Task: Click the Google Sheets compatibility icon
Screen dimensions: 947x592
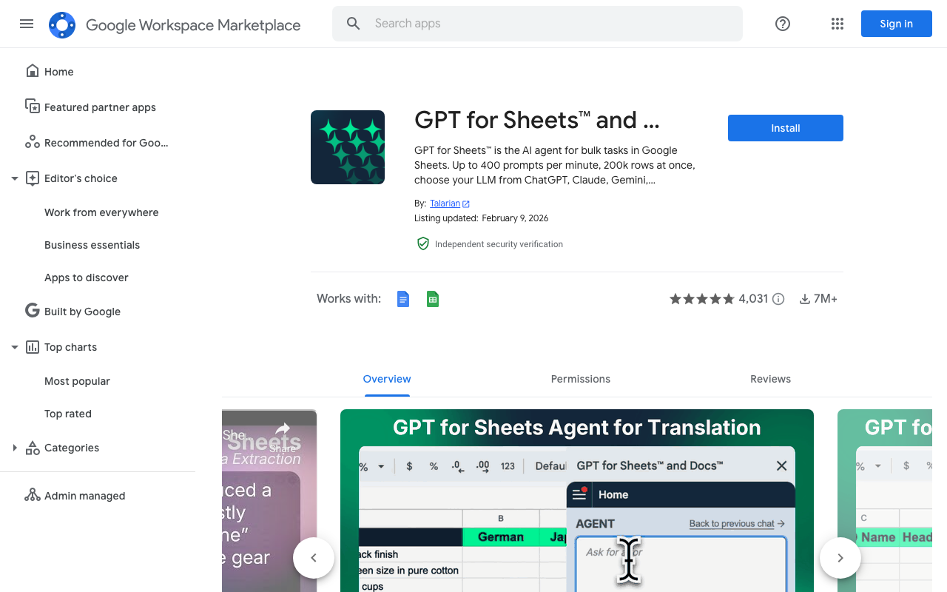Action: coord(432,299)
